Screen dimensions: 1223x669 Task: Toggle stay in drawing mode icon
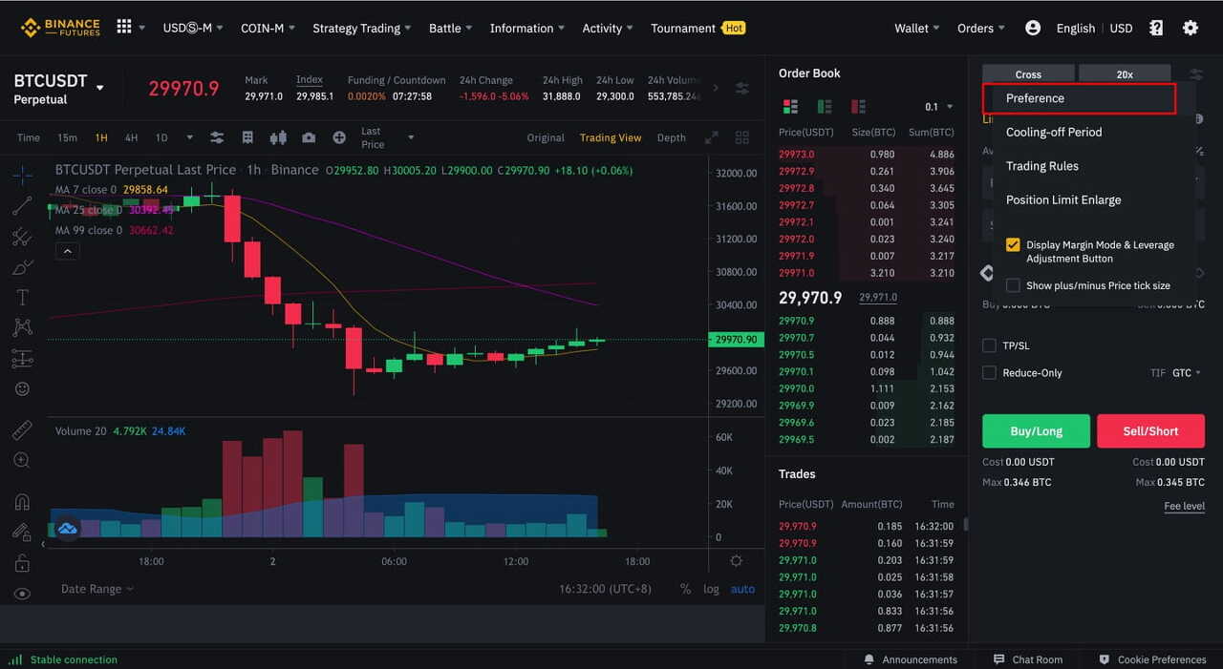[22, 533]
